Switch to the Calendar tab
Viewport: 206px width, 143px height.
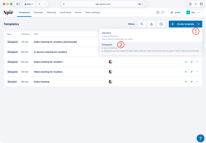(x=38, y=13)
